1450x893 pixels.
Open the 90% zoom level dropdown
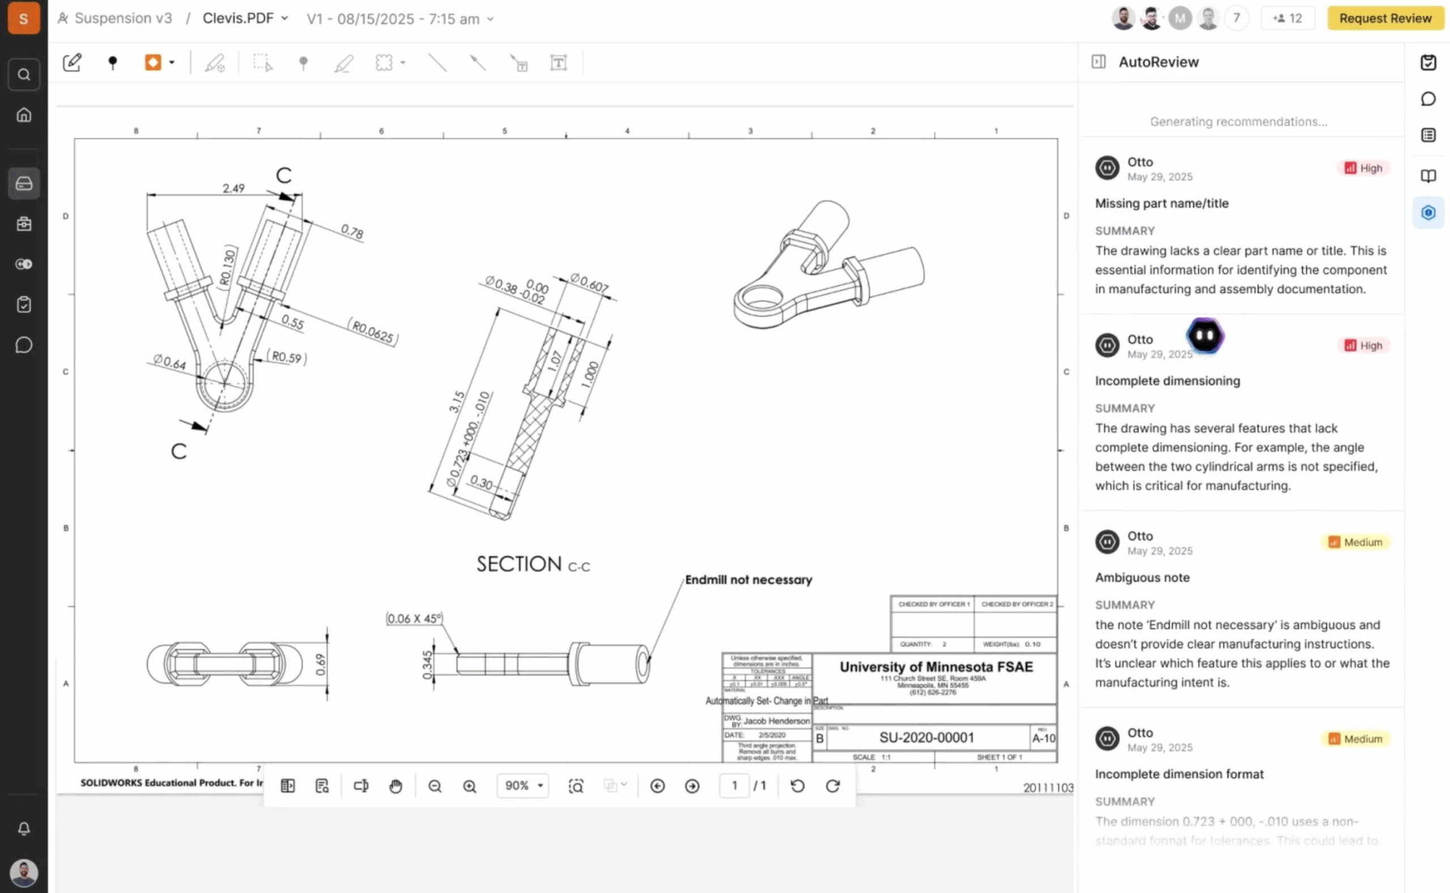[523, 786]
